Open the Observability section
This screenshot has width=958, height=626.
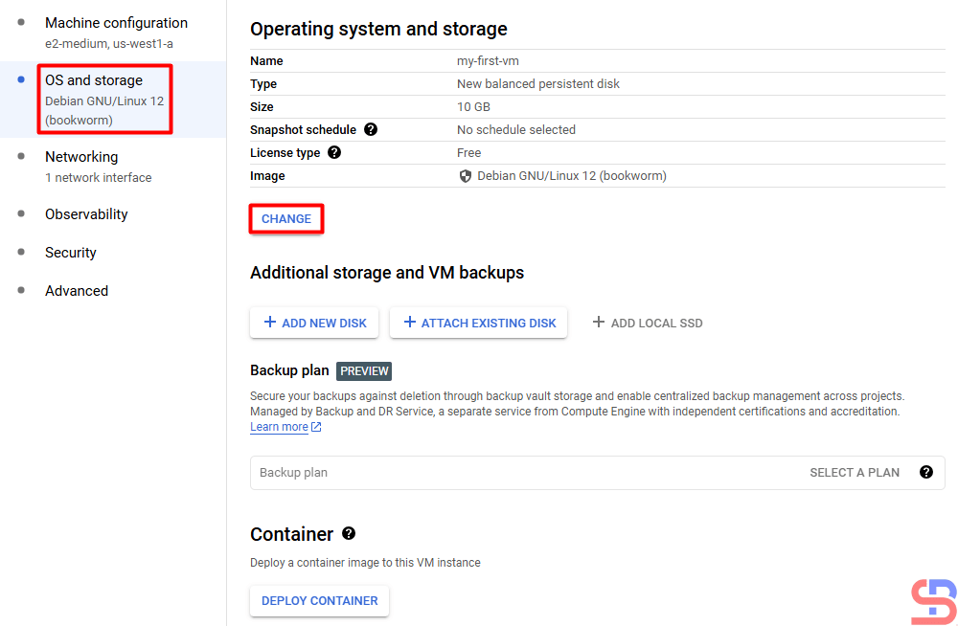point(86,214)
